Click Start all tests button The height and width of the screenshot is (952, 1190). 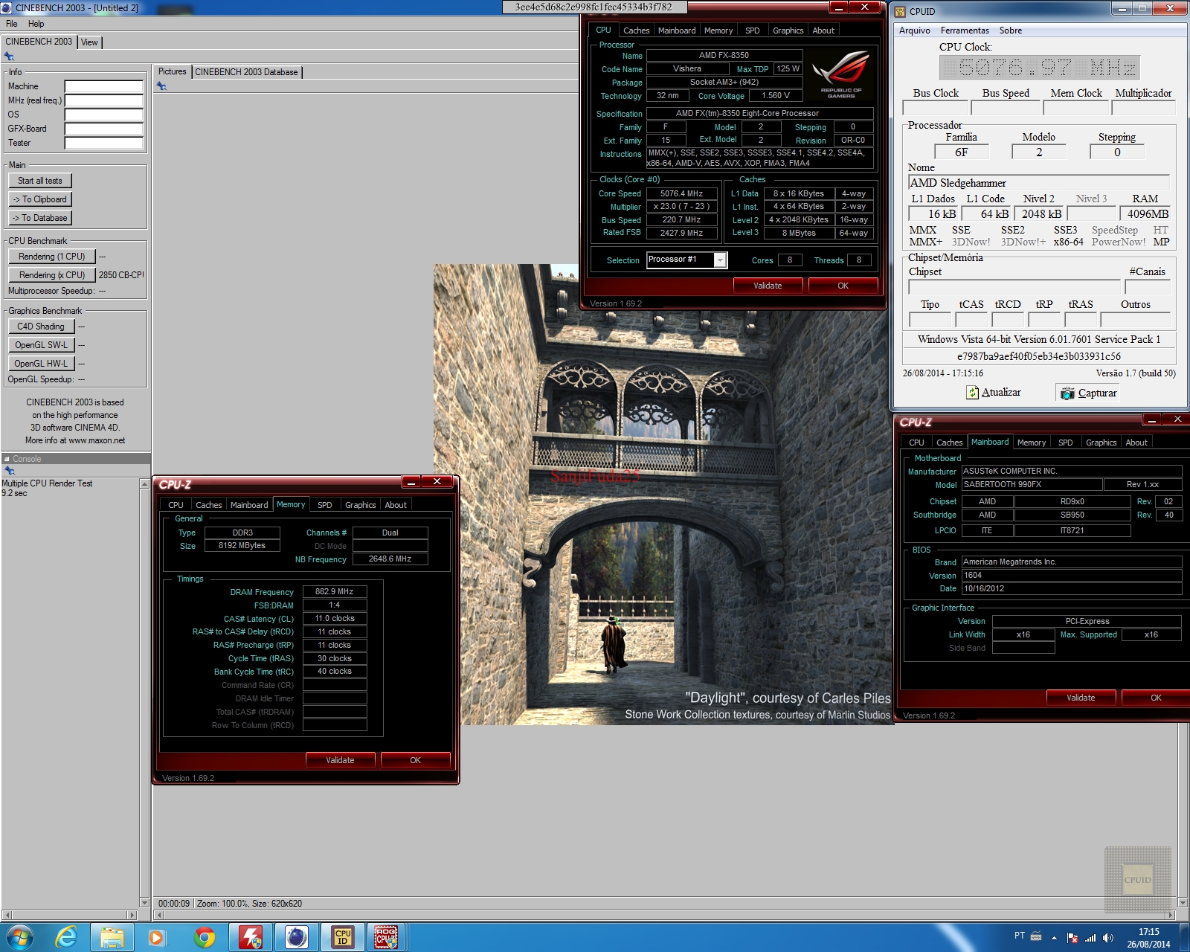point(40,181)
